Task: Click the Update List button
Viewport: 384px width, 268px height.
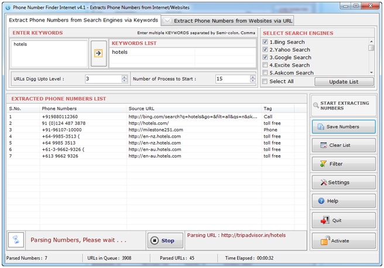Action: 344,82
